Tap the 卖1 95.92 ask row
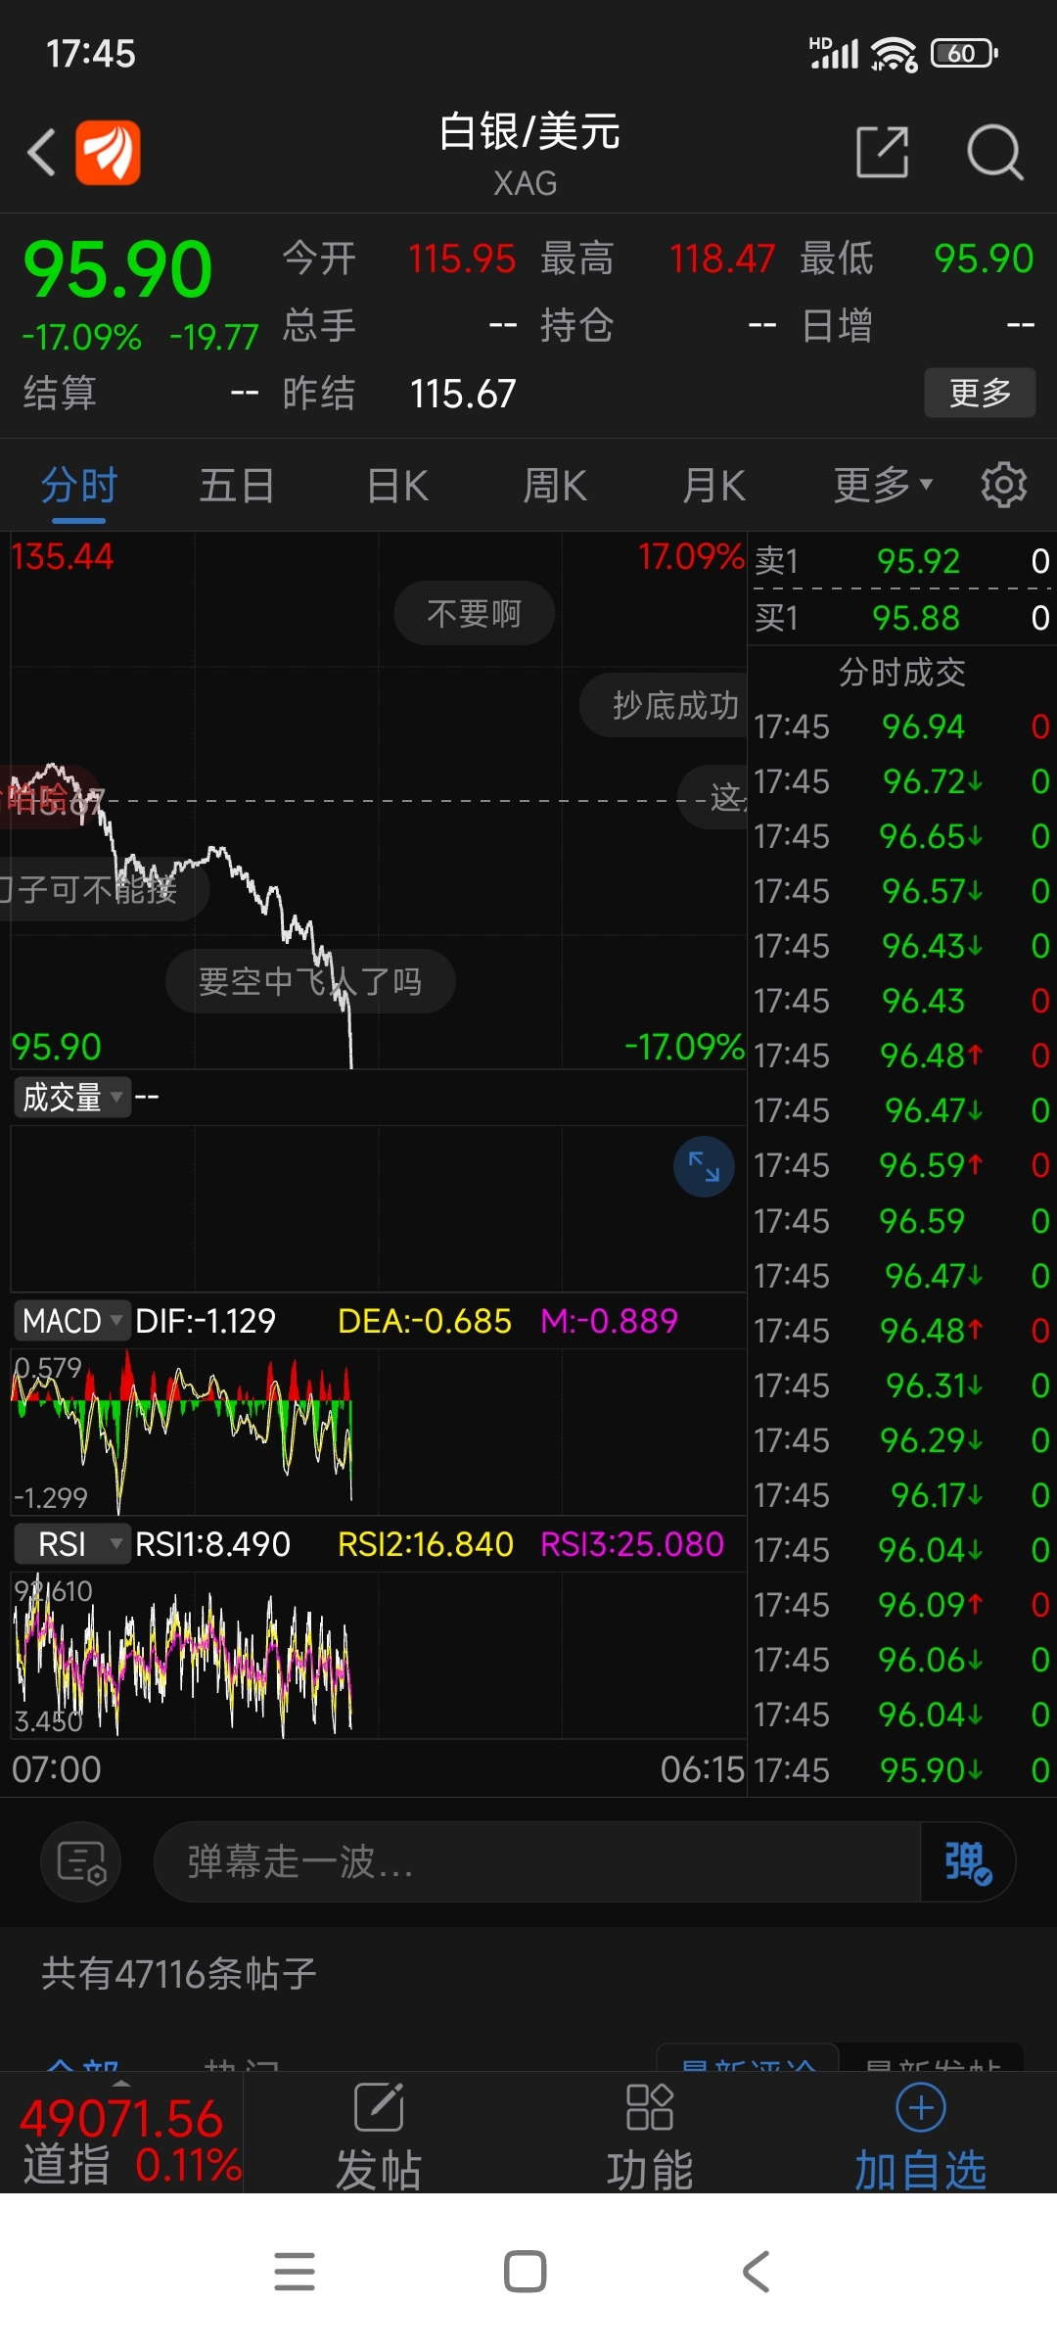The height and width of the screenshot is (2350, 1057). (x=901, y=561)
